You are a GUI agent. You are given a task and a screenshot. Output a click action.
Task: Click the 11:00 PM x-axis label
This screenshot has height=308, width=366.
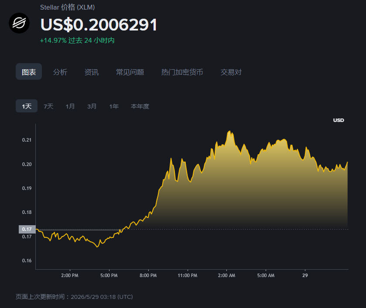[x=188, y=275]
